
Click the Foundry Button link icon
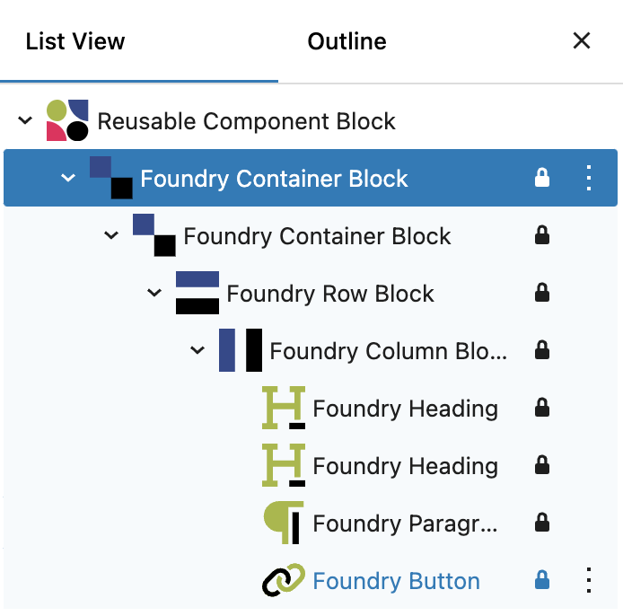pyautogui.click(x=284, y=581)
